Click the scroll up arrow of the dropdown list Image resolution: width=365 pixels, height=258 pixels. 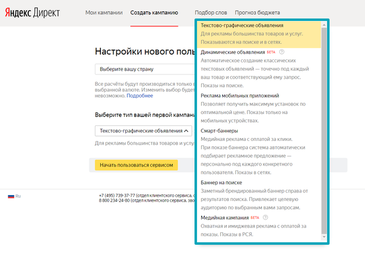(324, 25)
